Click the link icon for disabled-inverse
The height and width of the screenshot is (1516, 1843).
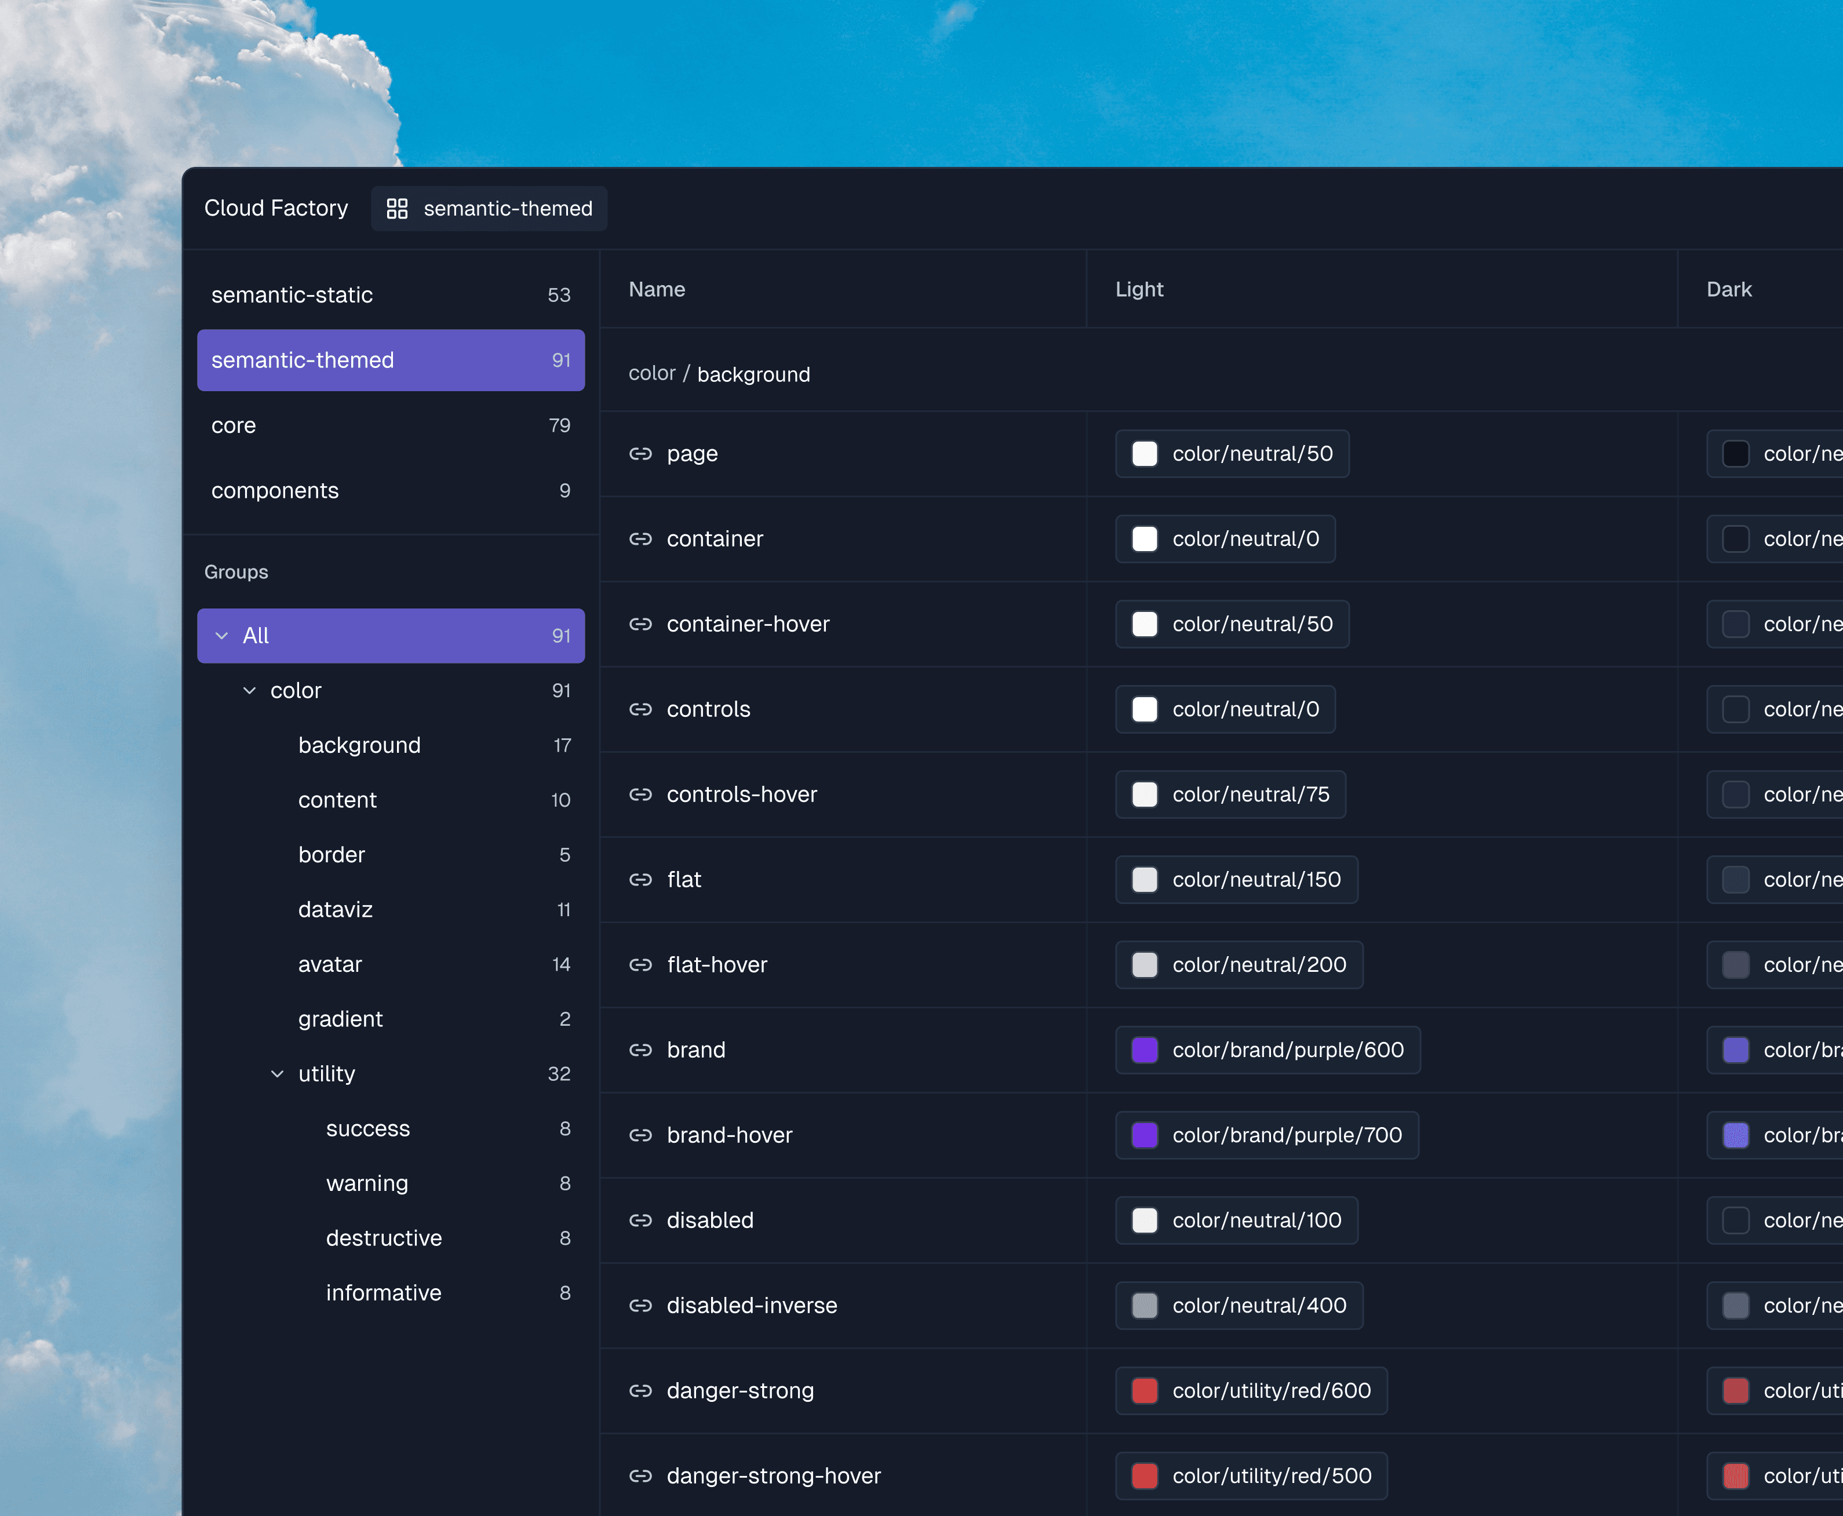[641, 1306]
